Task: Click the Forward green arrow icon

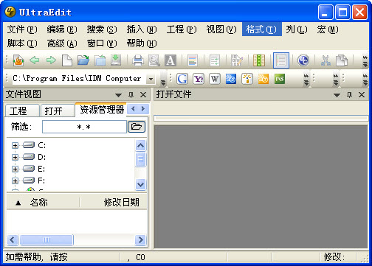Action: 51,60
